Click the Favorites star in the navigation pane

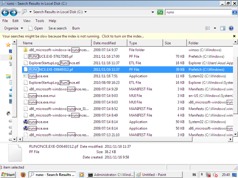(8, 45)
